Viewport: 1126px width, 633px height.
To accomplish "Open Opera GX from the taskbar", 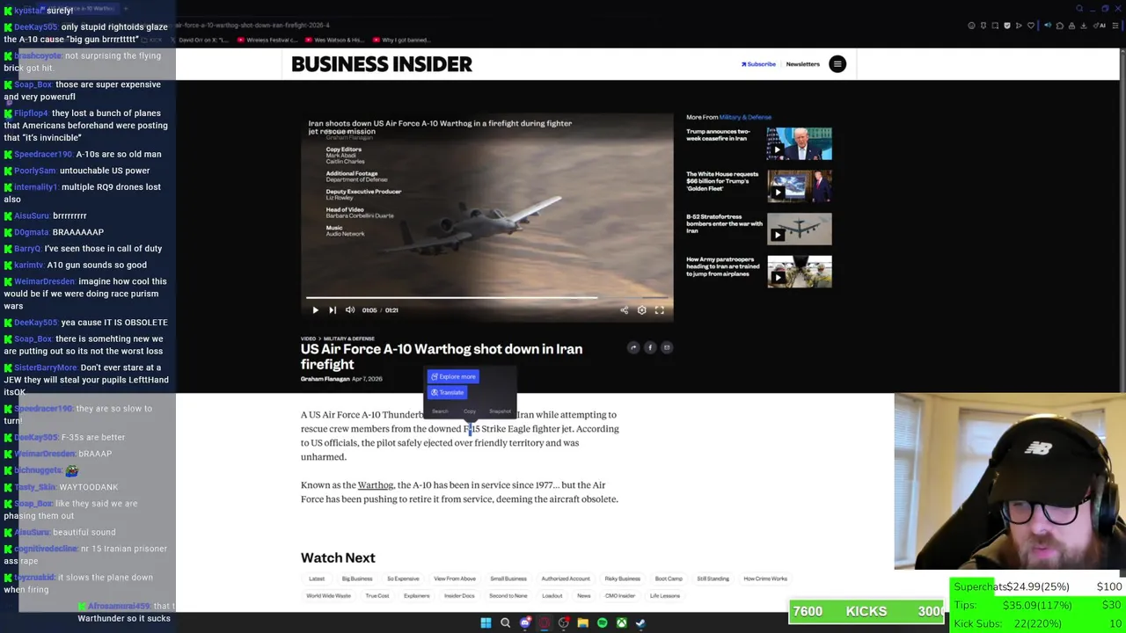I will pos(545,623).
